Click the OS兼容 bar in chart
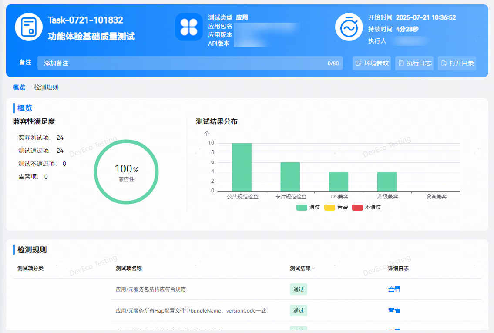Image resolution: width=494 pixels, height=333 pixels. tap(339, 182)
